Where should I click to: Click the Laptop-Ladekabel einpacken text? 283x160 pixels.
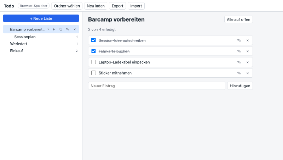click(124, 62)
